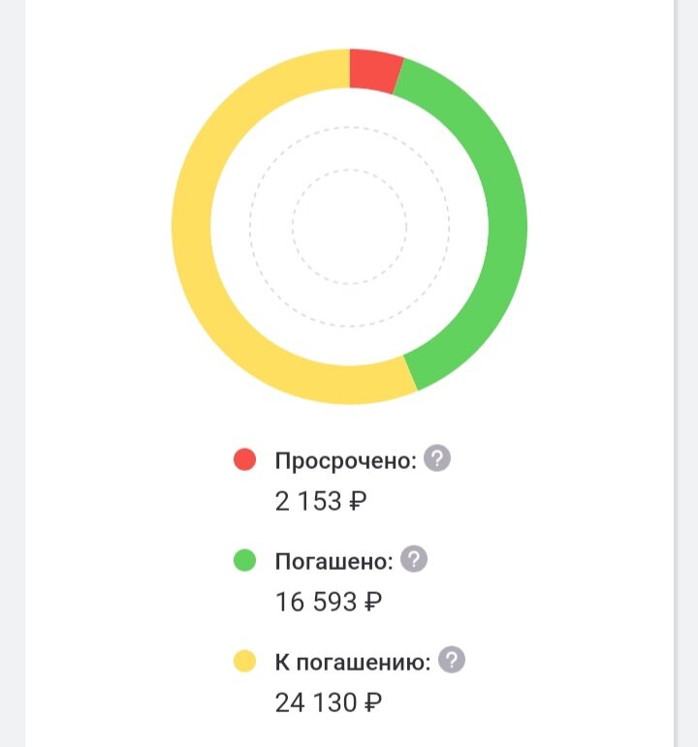Select the 24 130 ₽ remaining amount
Viewport: 698px width, 747px height.
pos(329,702)
